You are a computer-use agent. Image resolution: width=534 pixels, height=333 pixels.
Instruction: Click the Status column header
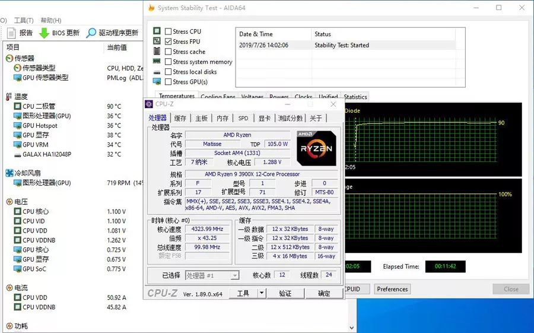(323, 34)
